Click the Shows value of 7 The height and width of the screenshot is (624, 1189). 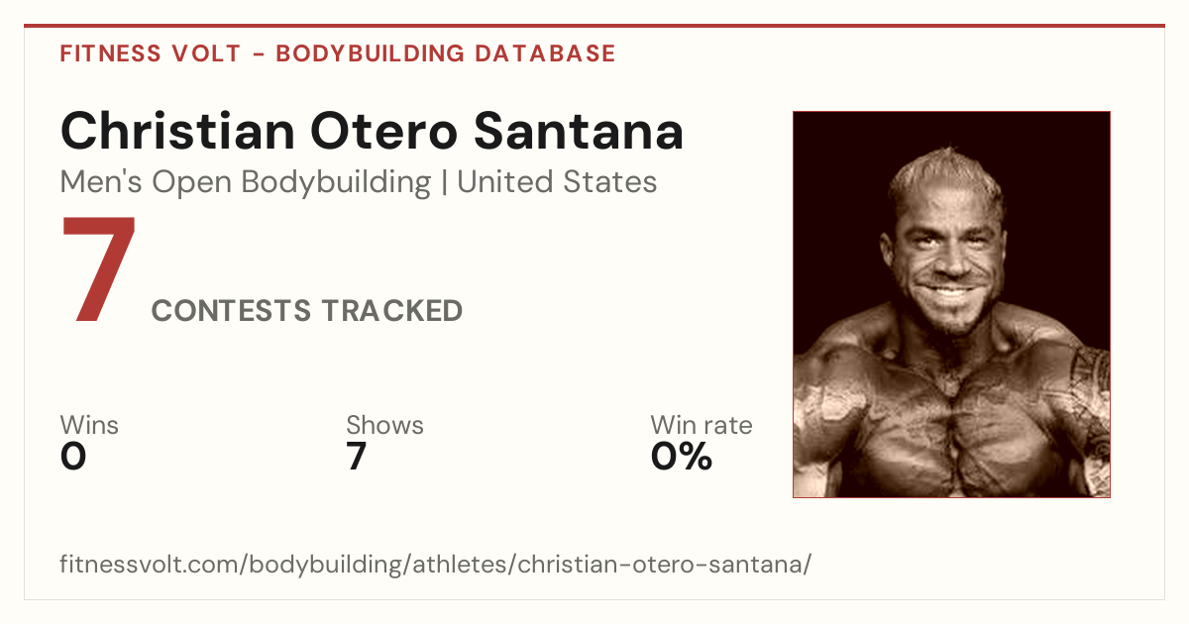pos(357,457)
